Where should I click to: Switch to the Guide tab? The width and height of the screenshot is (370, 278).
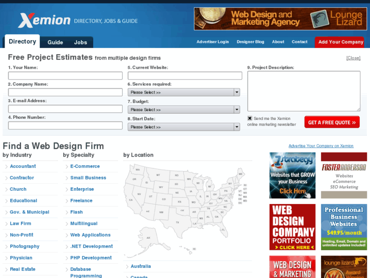pyautogui.click(x=55, y=42)
